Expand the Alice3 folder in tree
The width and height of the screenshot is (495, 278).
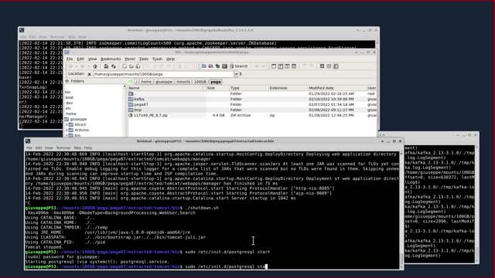pyautogui.click(x=67, y=125)
